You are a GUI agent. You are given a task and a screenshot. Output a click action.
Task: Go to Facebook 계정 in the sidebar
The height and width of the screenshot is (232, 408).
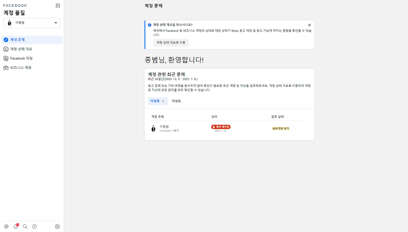(32, 58)
